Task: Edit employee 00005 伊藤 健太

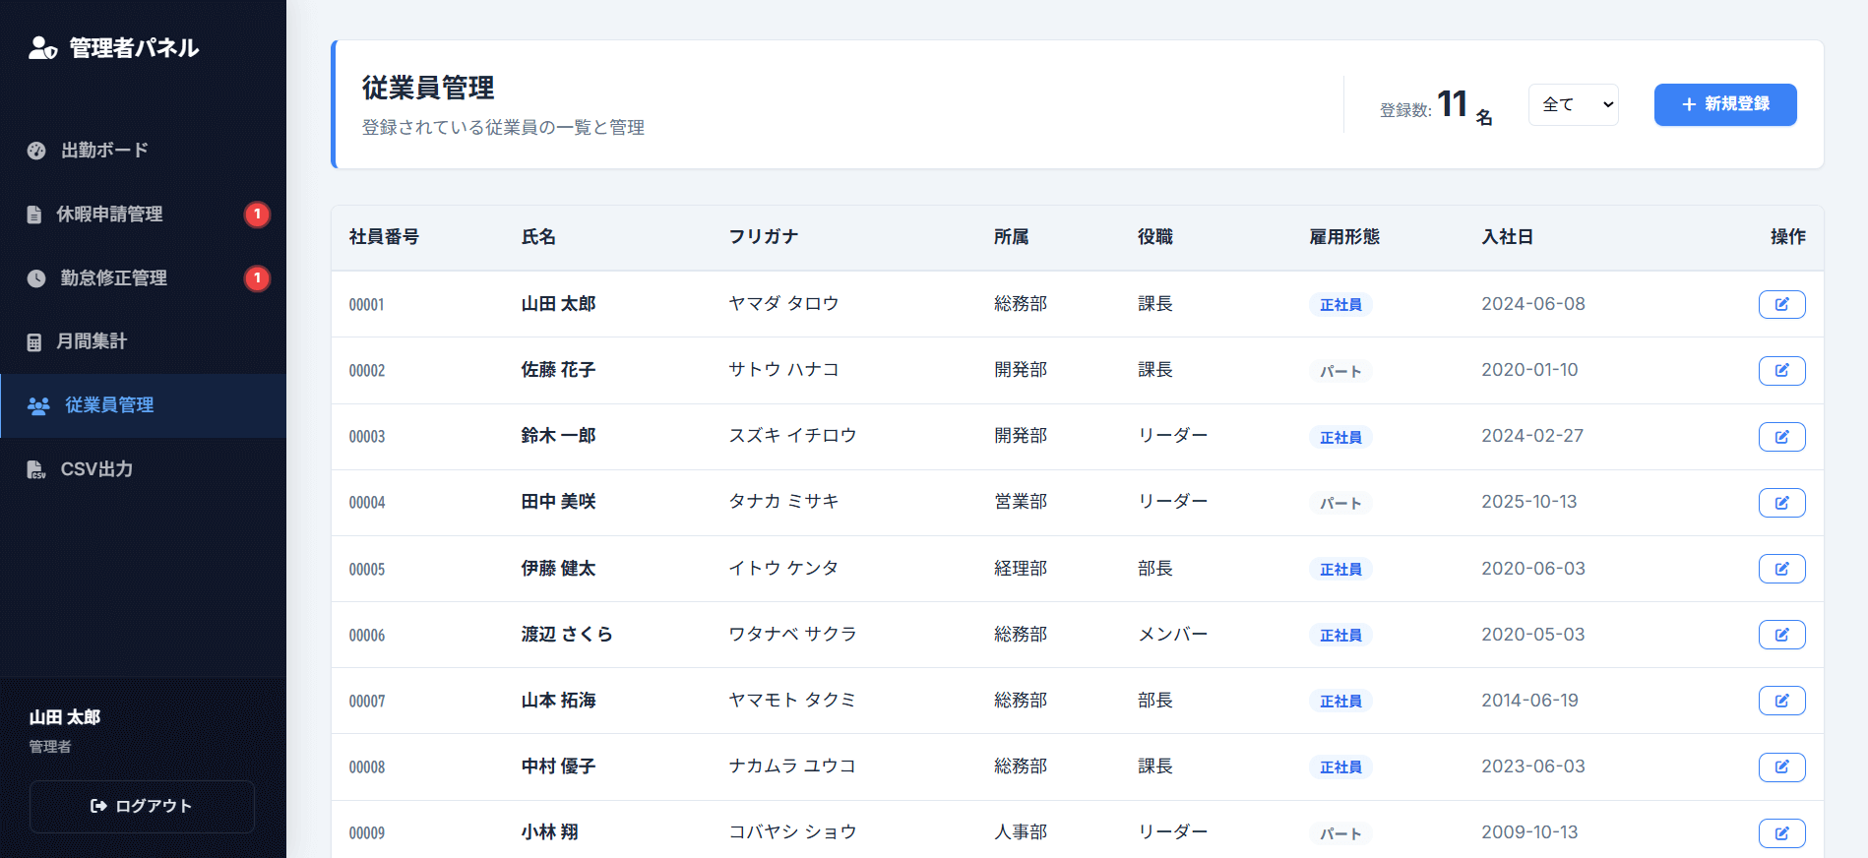Action: 1781,569
